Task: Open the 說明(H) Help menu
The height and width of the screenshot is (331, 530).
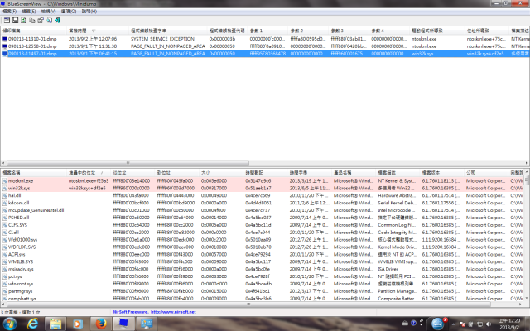Action: (89, 12)
